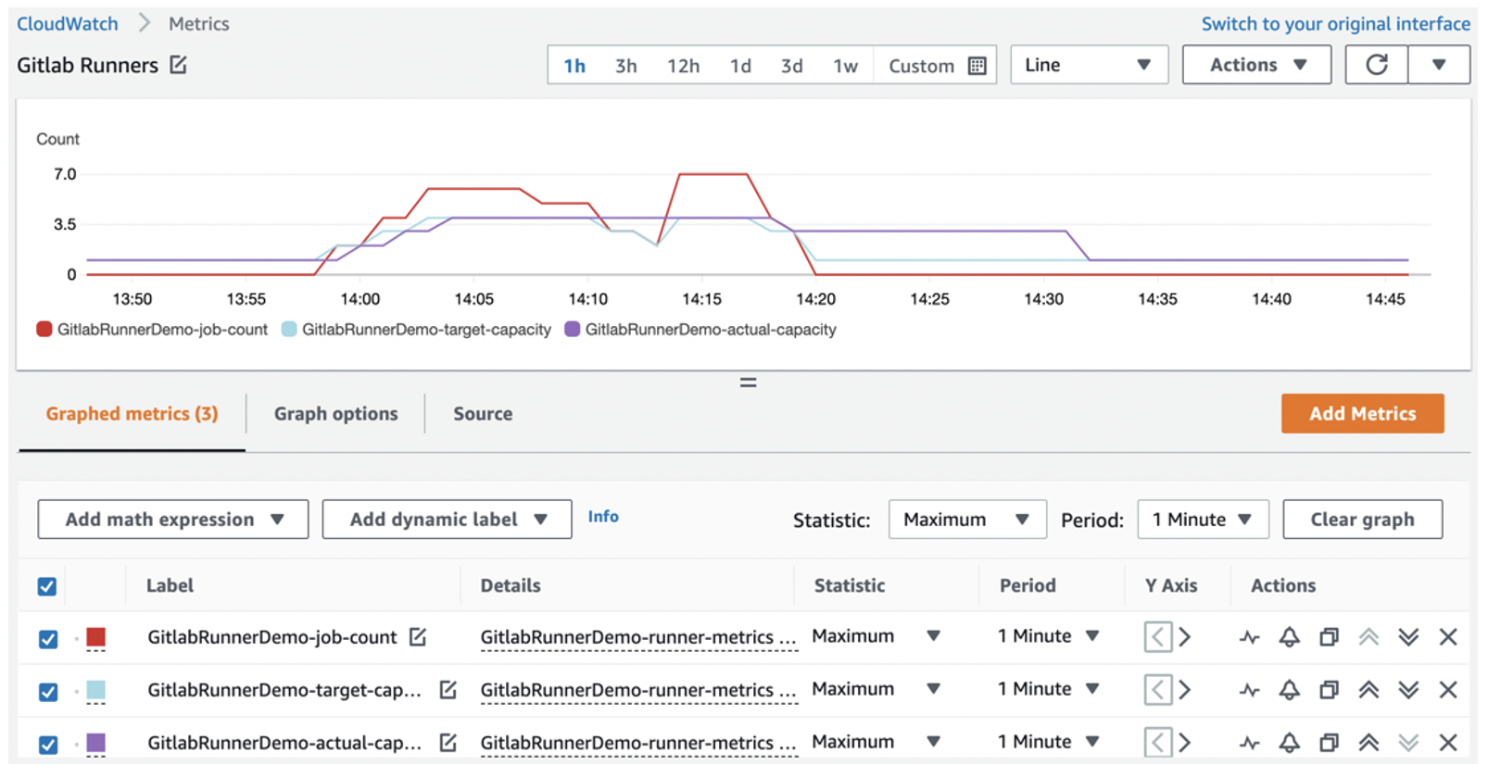Remove job-count metric from graph

(1448, 637)
